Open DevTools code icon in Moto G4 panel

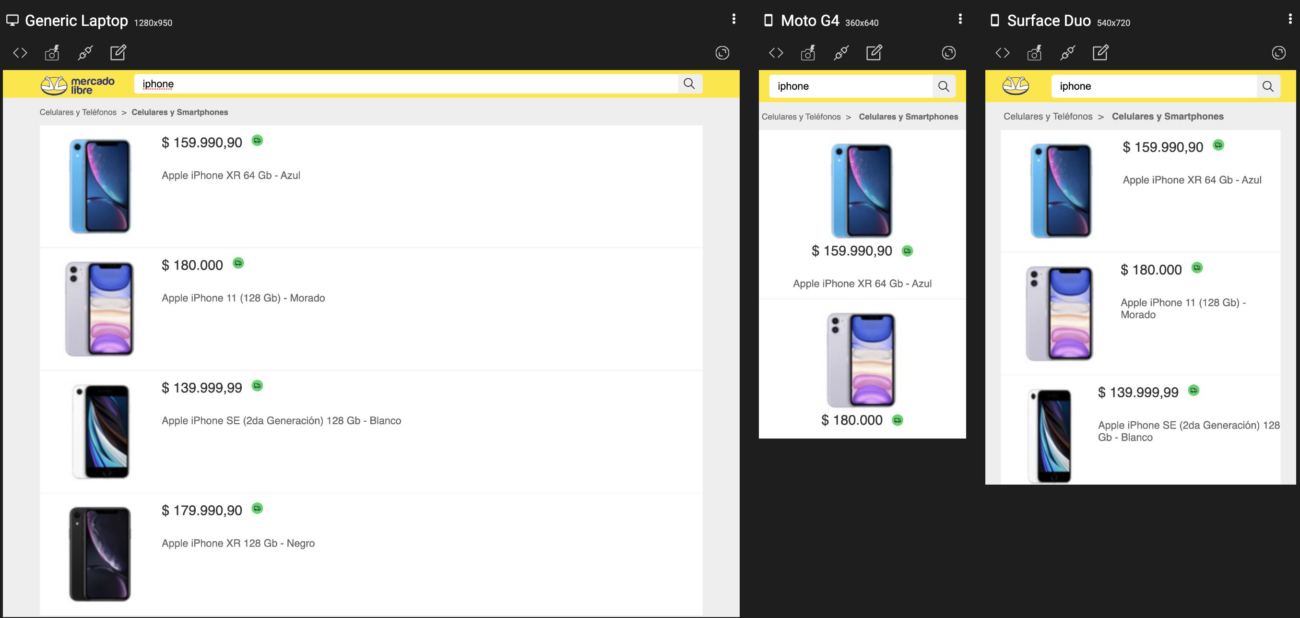[x=776, y=52]
